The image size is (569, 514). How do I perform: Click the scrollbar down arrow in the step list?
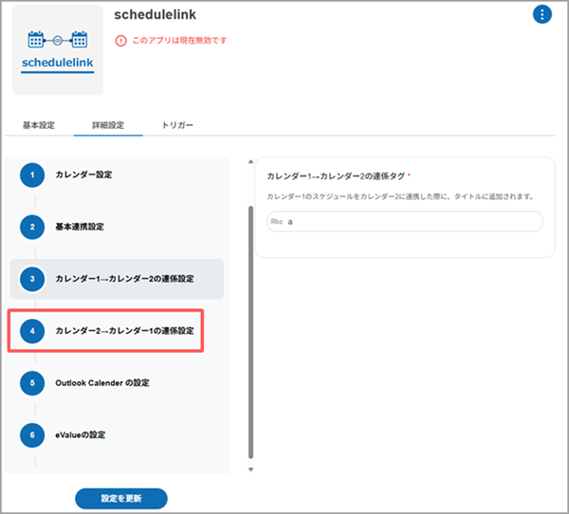pyautogui.click(x=250, y=468)
